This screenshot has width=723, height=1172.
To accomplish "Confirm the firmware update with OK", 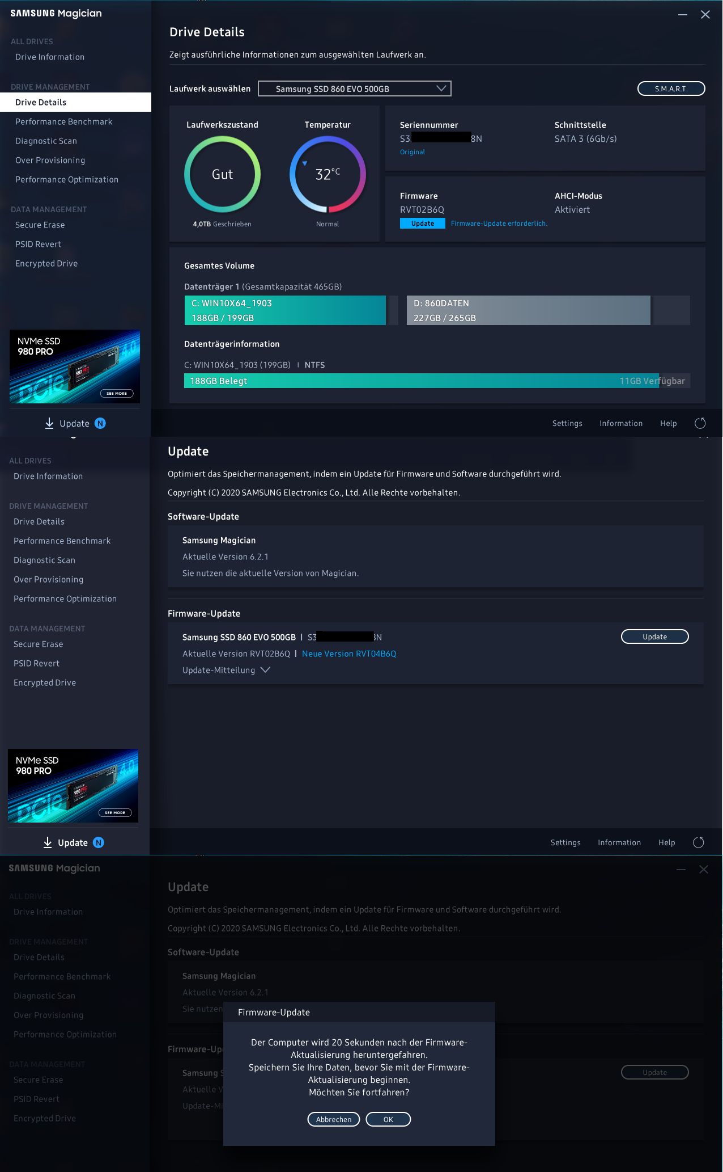I will tap(388, 1119).
